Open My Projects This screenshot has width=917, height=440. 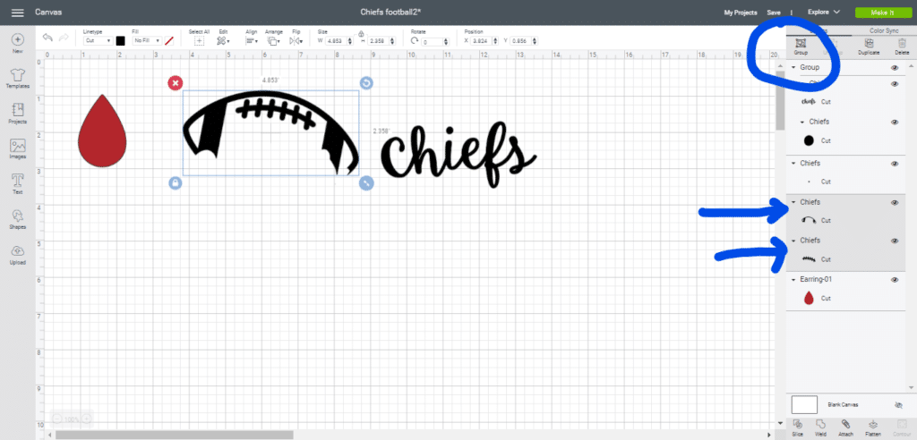pyautogui.click(x=741, y=13)
